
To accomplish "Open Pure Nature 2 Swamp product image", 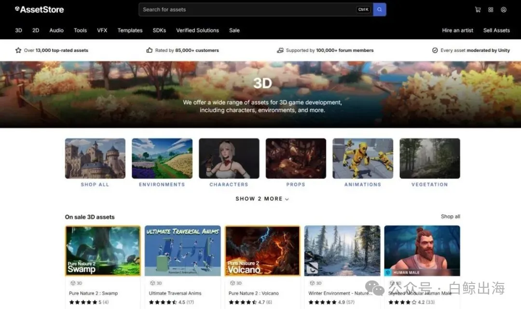I will (103, 251).
